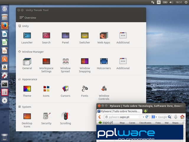Image resolution: width=189 pixels, height=142 pixels.
Task: Open the Classificados link
Action: [x=145, y=123]
